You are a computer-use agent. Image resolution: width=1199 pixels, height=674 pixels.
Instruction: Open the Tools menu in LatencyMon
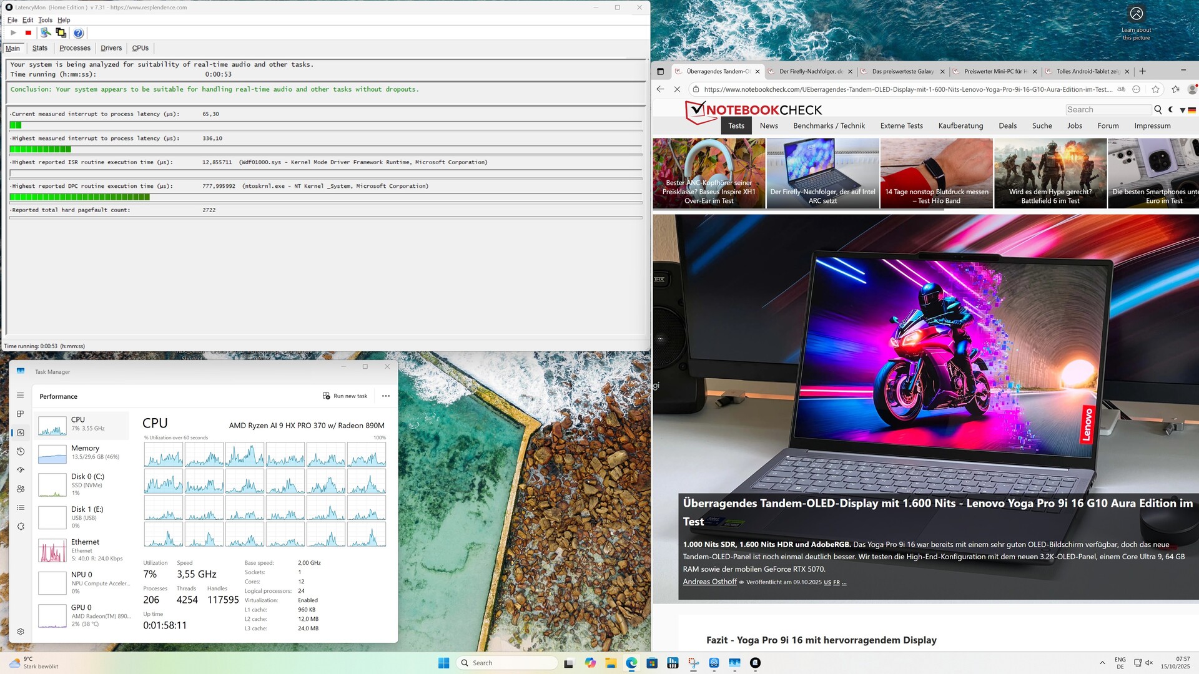45,20
